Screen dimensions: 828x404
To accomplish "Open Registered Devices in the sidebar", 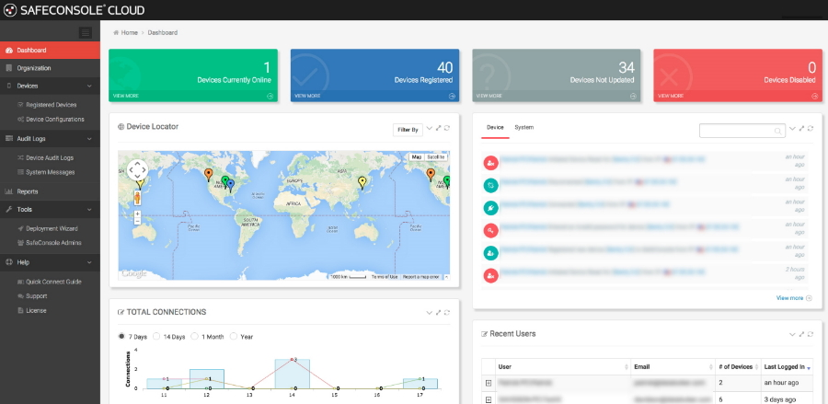I will (51, 105).
